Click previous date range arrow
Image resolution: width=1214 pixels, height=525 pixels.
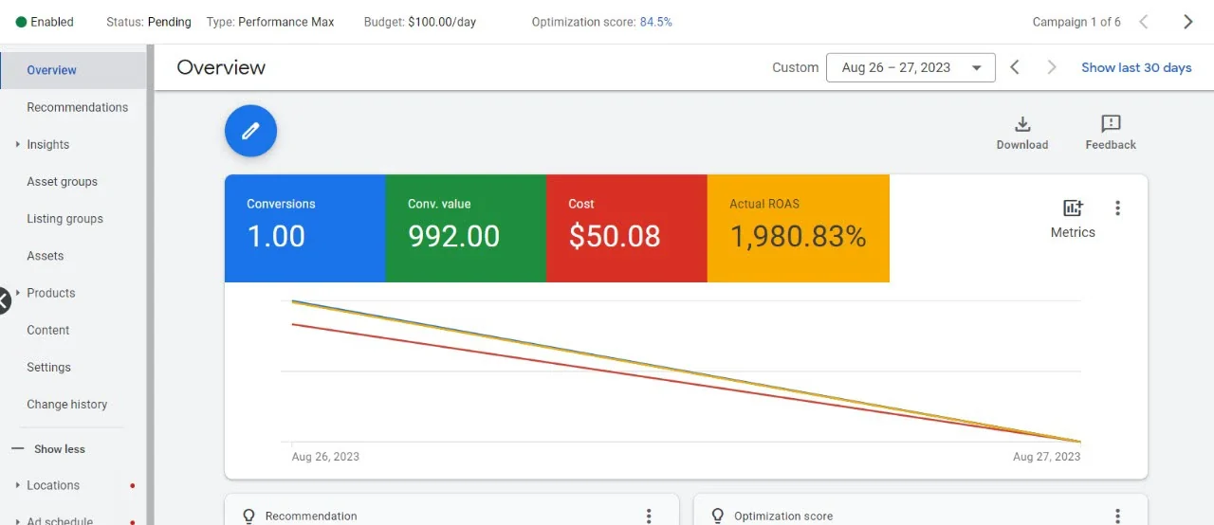[x=1015, y=67]
